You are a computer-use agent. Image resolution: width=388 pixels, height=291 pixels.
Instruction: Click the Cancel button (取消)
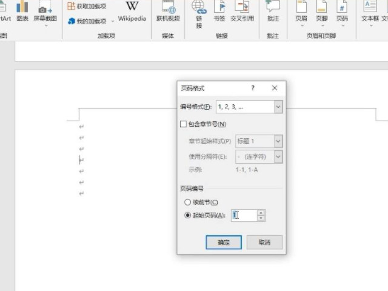click(264, 242)
